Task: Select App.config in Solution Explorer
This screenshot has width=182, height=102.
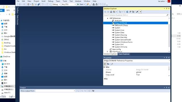Action: (x=116, y=49)
